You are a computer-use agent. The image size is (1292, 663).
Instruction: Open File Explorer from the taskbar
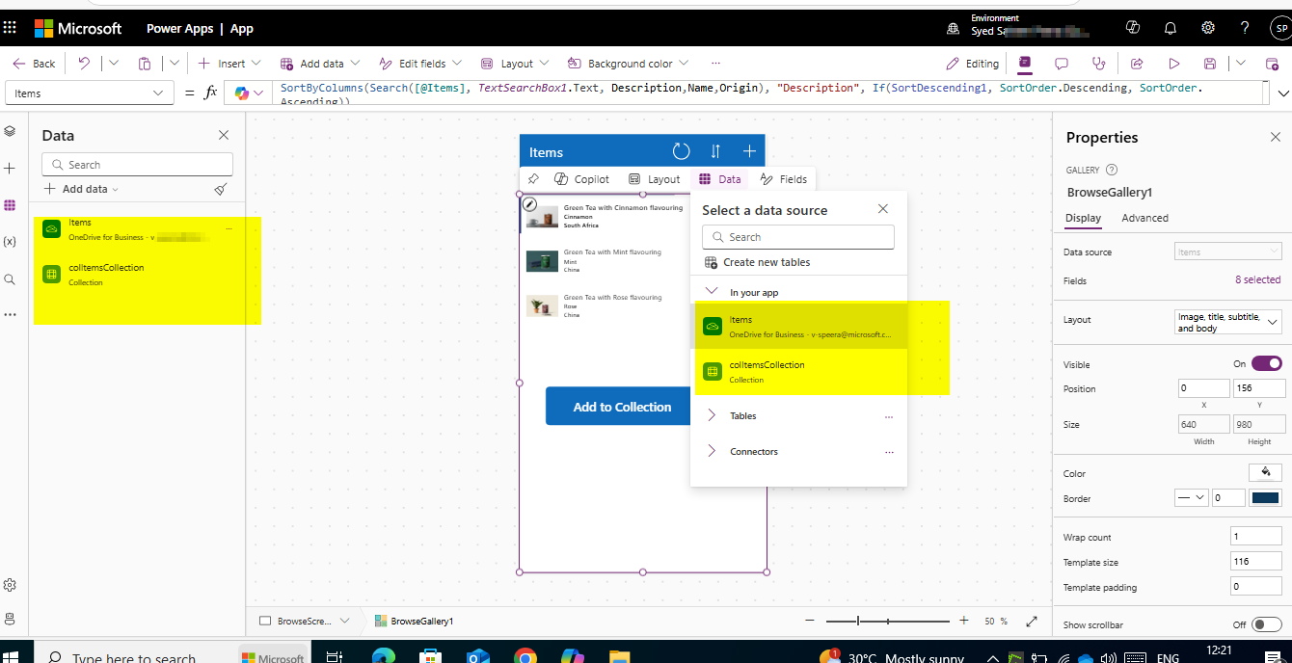619,657
